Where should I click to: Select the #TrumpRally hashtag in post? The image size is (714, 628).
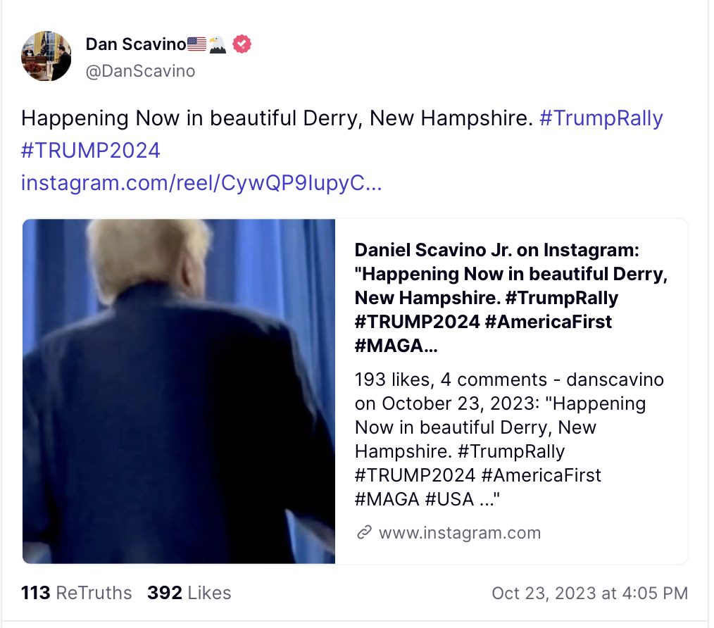601,118
